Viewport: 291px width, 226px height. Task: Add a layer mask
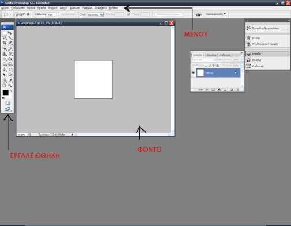pos(213,90)
